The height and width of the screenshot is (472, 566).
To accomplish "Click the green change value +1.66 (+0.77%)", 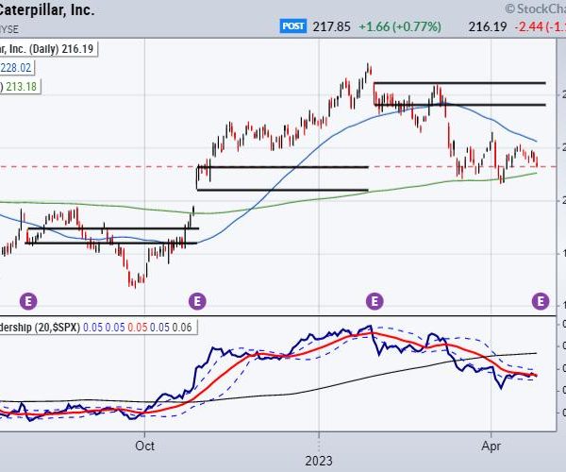I will coord(400,26).
